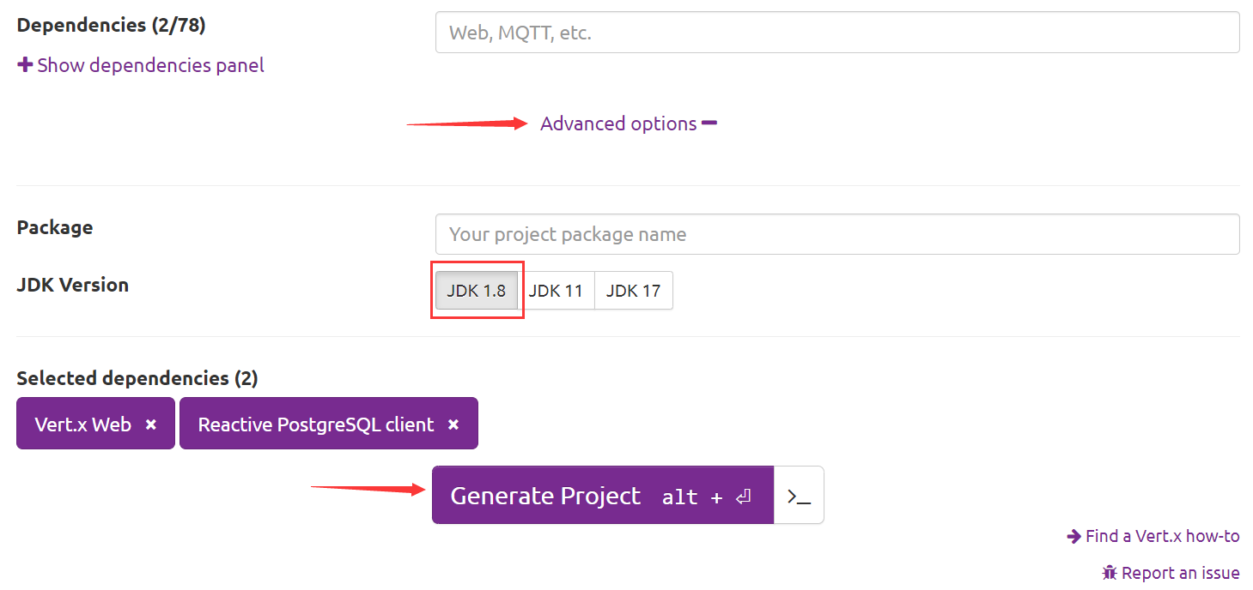Image resolution: width=1253 pixels, height=590 pixels.
Task: Select JDK 17 version
Action: 633,291
